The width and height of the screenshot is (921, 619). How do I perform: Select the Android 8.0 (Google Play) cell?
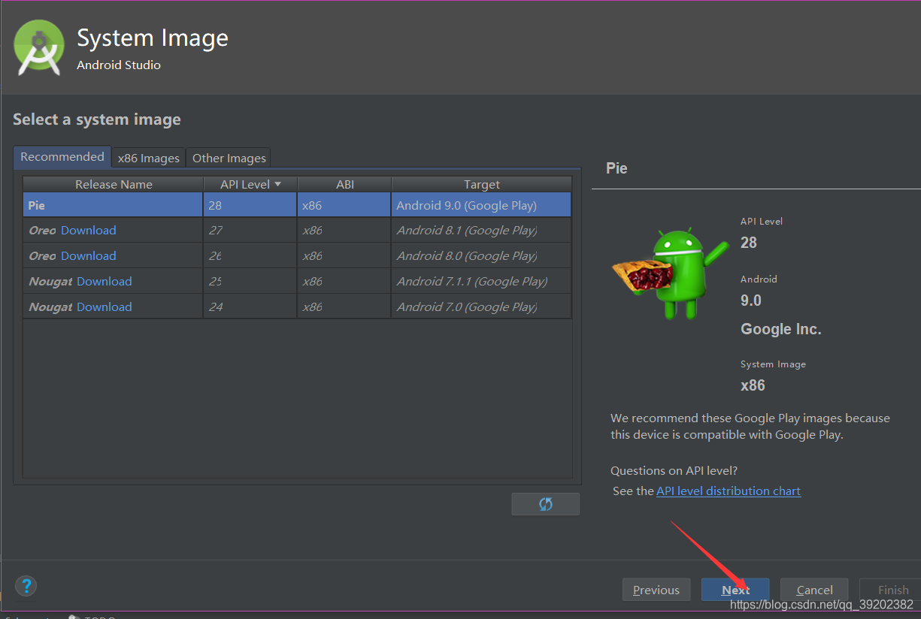click(x=481, y=255)
